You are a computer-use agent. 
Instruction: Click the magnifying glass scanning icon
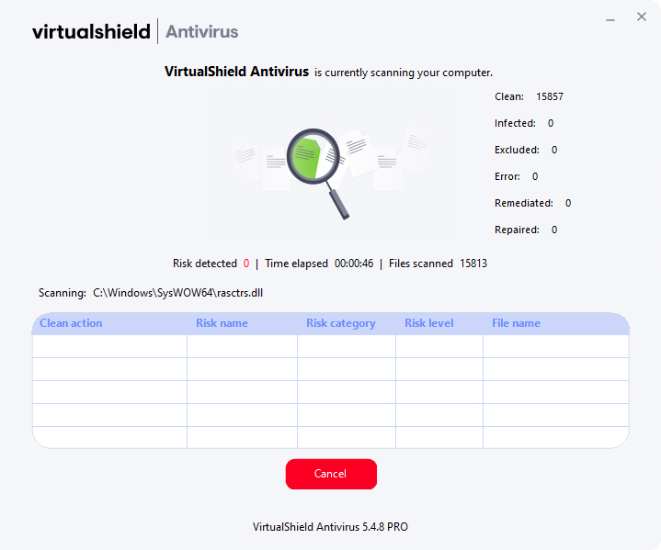click(x=318, y=174)
